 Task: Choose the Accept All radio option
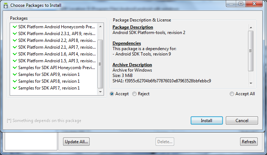[232, 94]
